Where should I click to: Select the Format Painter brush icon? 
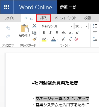[34, 39]
